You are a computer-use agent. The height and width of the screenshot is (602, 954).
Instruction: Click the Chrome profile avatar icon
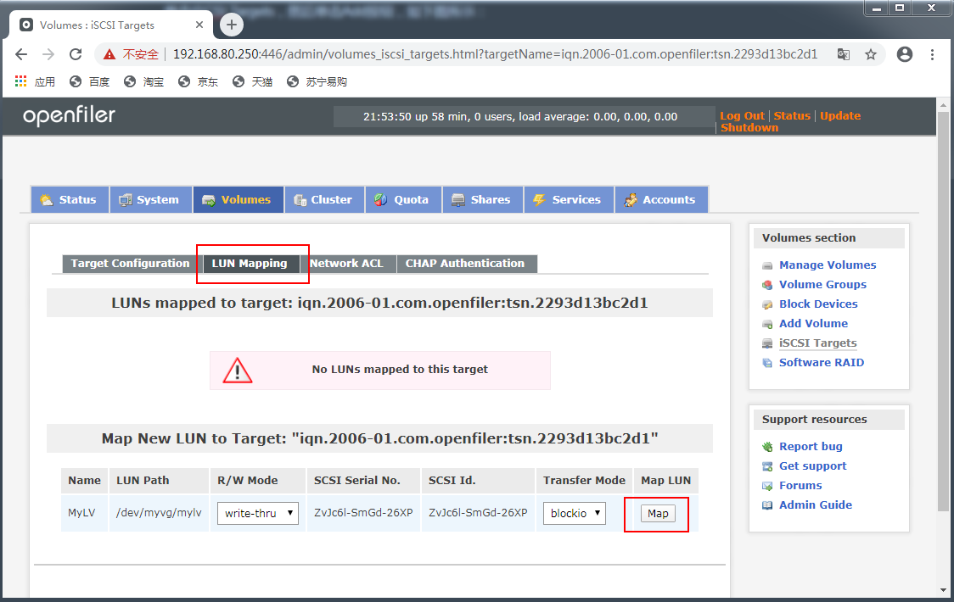(904, 53)
